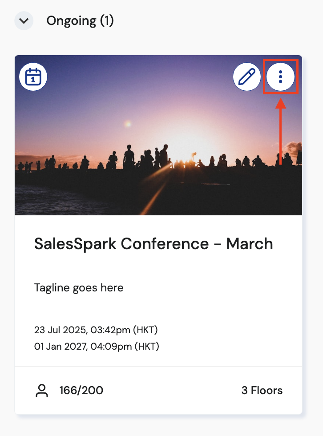Edit the event with the pencil icon
The height and width of the screenshot is (436, 323).
[x=247, y=77]
